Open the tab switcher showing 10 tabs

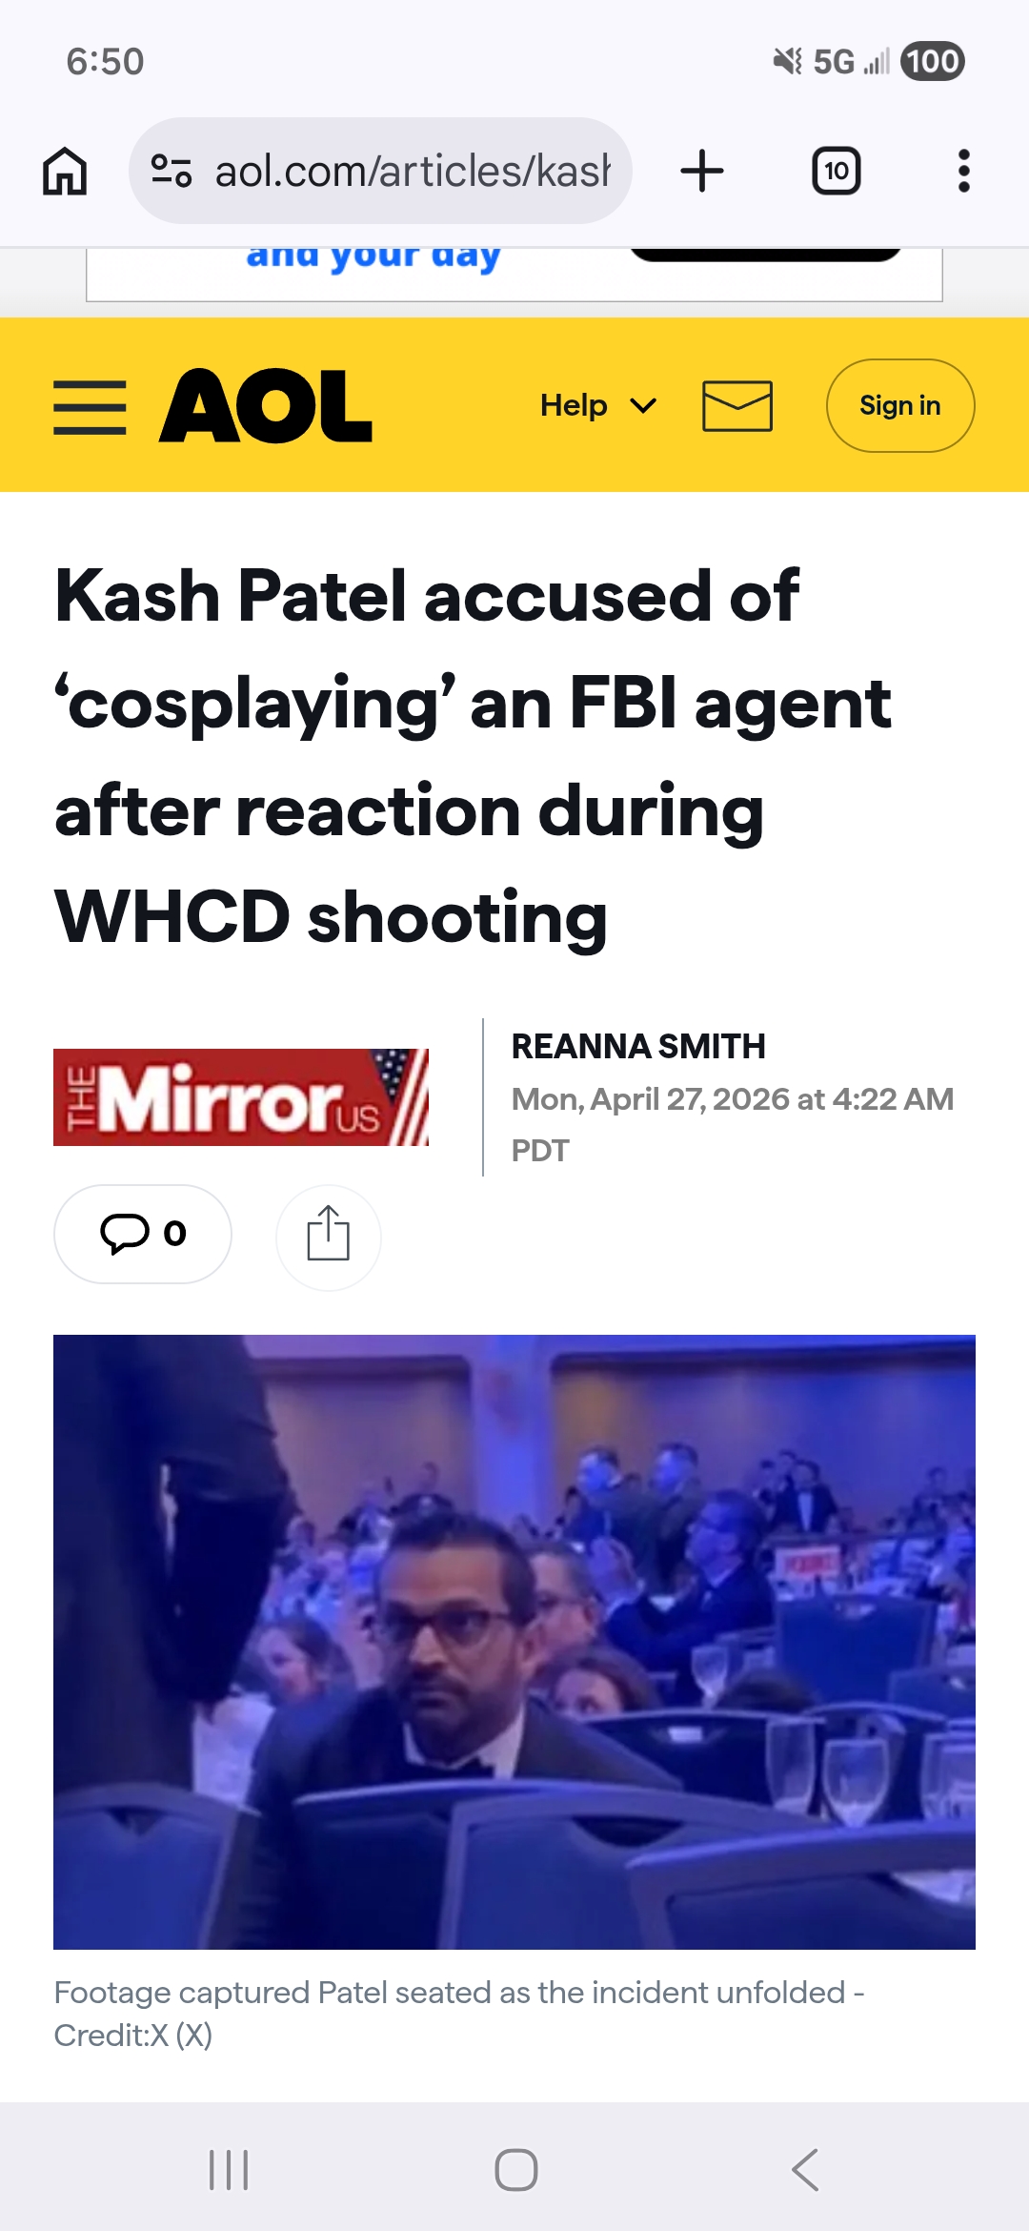837,172
